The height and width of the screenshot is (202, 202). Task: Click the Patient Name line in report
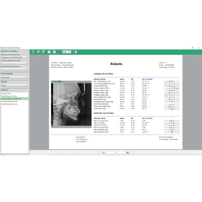[63, 65]
